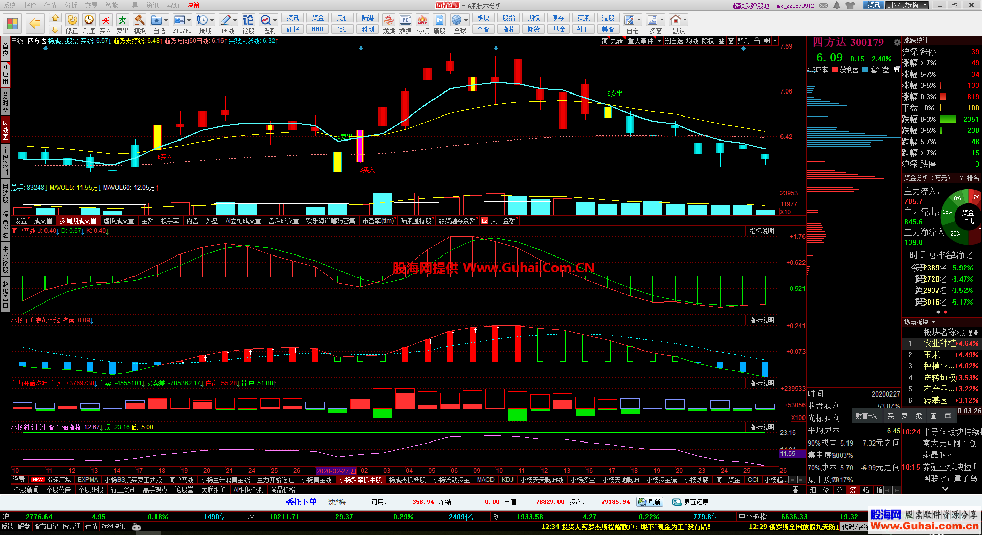
Task: Toggle the 九转 indicator overlay
Action: click(x=617, y=41)
